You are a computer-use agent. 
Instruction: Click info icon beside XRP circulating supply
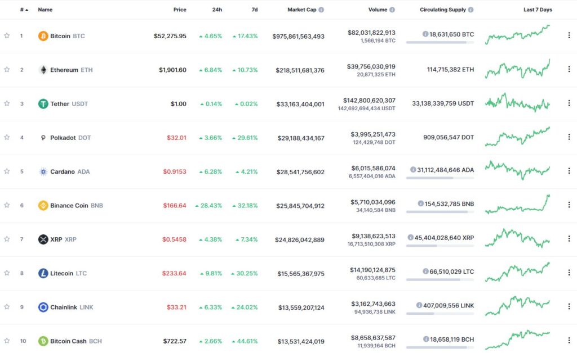coord(410,237)
